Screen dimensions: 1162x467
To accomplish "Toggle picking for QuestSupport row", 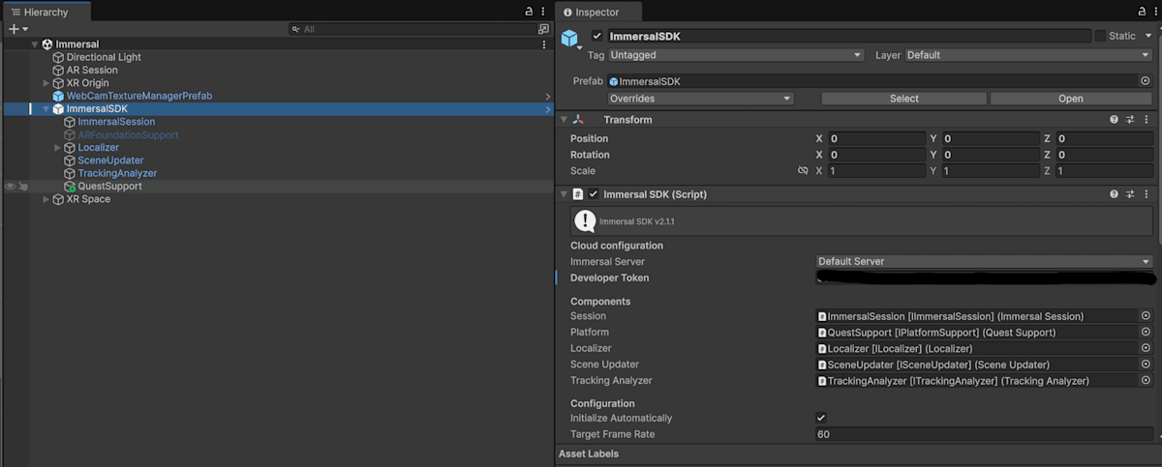I will coord(22,187).
